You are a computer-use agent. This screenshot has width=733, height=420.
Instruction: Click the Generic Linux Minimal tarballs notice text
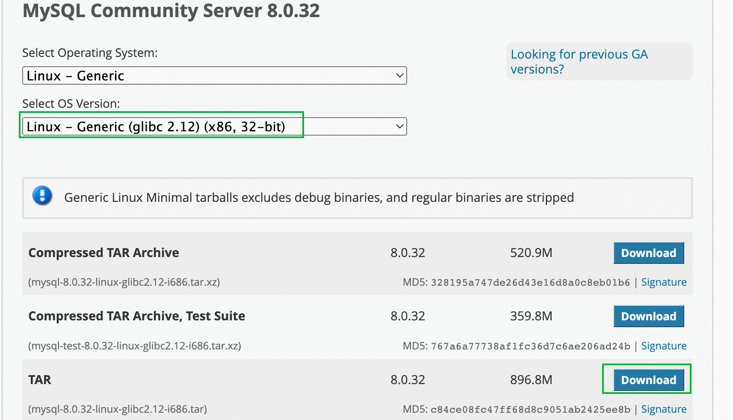[x=319, y=198]
